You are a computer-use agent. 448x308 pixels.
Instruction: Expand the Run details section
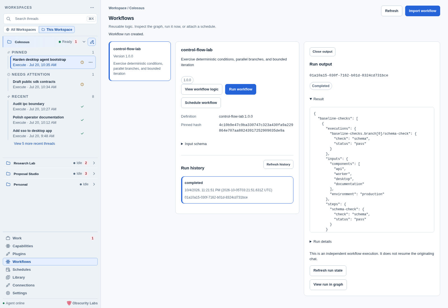coord(321,242)
